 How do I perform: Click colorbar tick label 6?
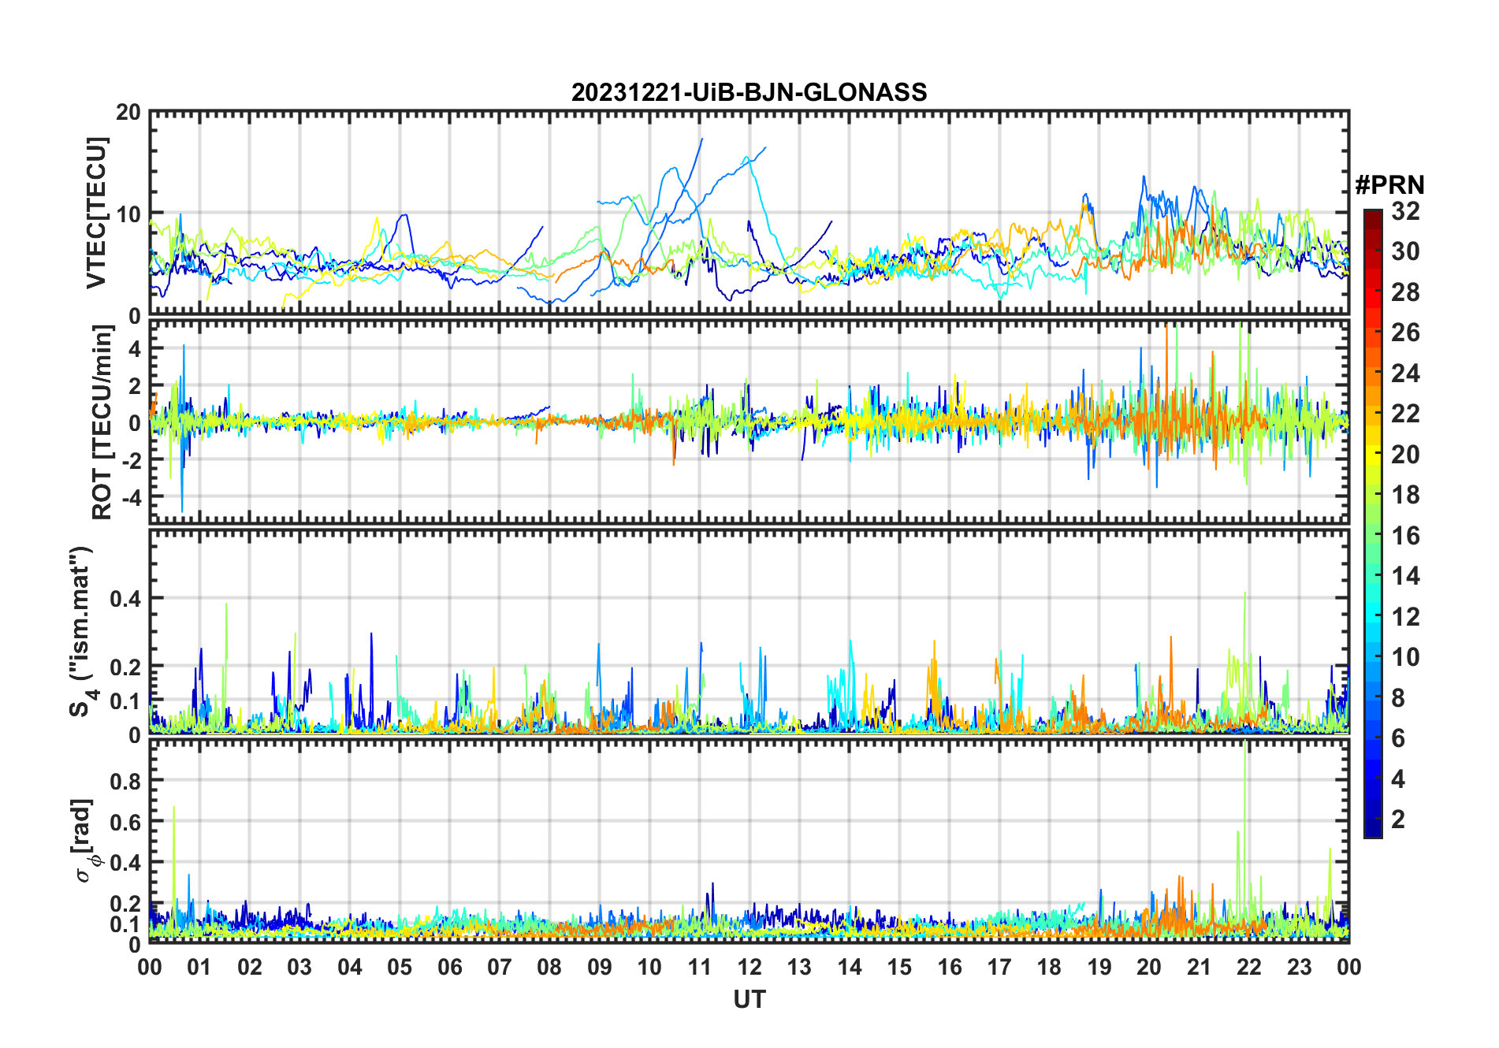point(1398,738)
